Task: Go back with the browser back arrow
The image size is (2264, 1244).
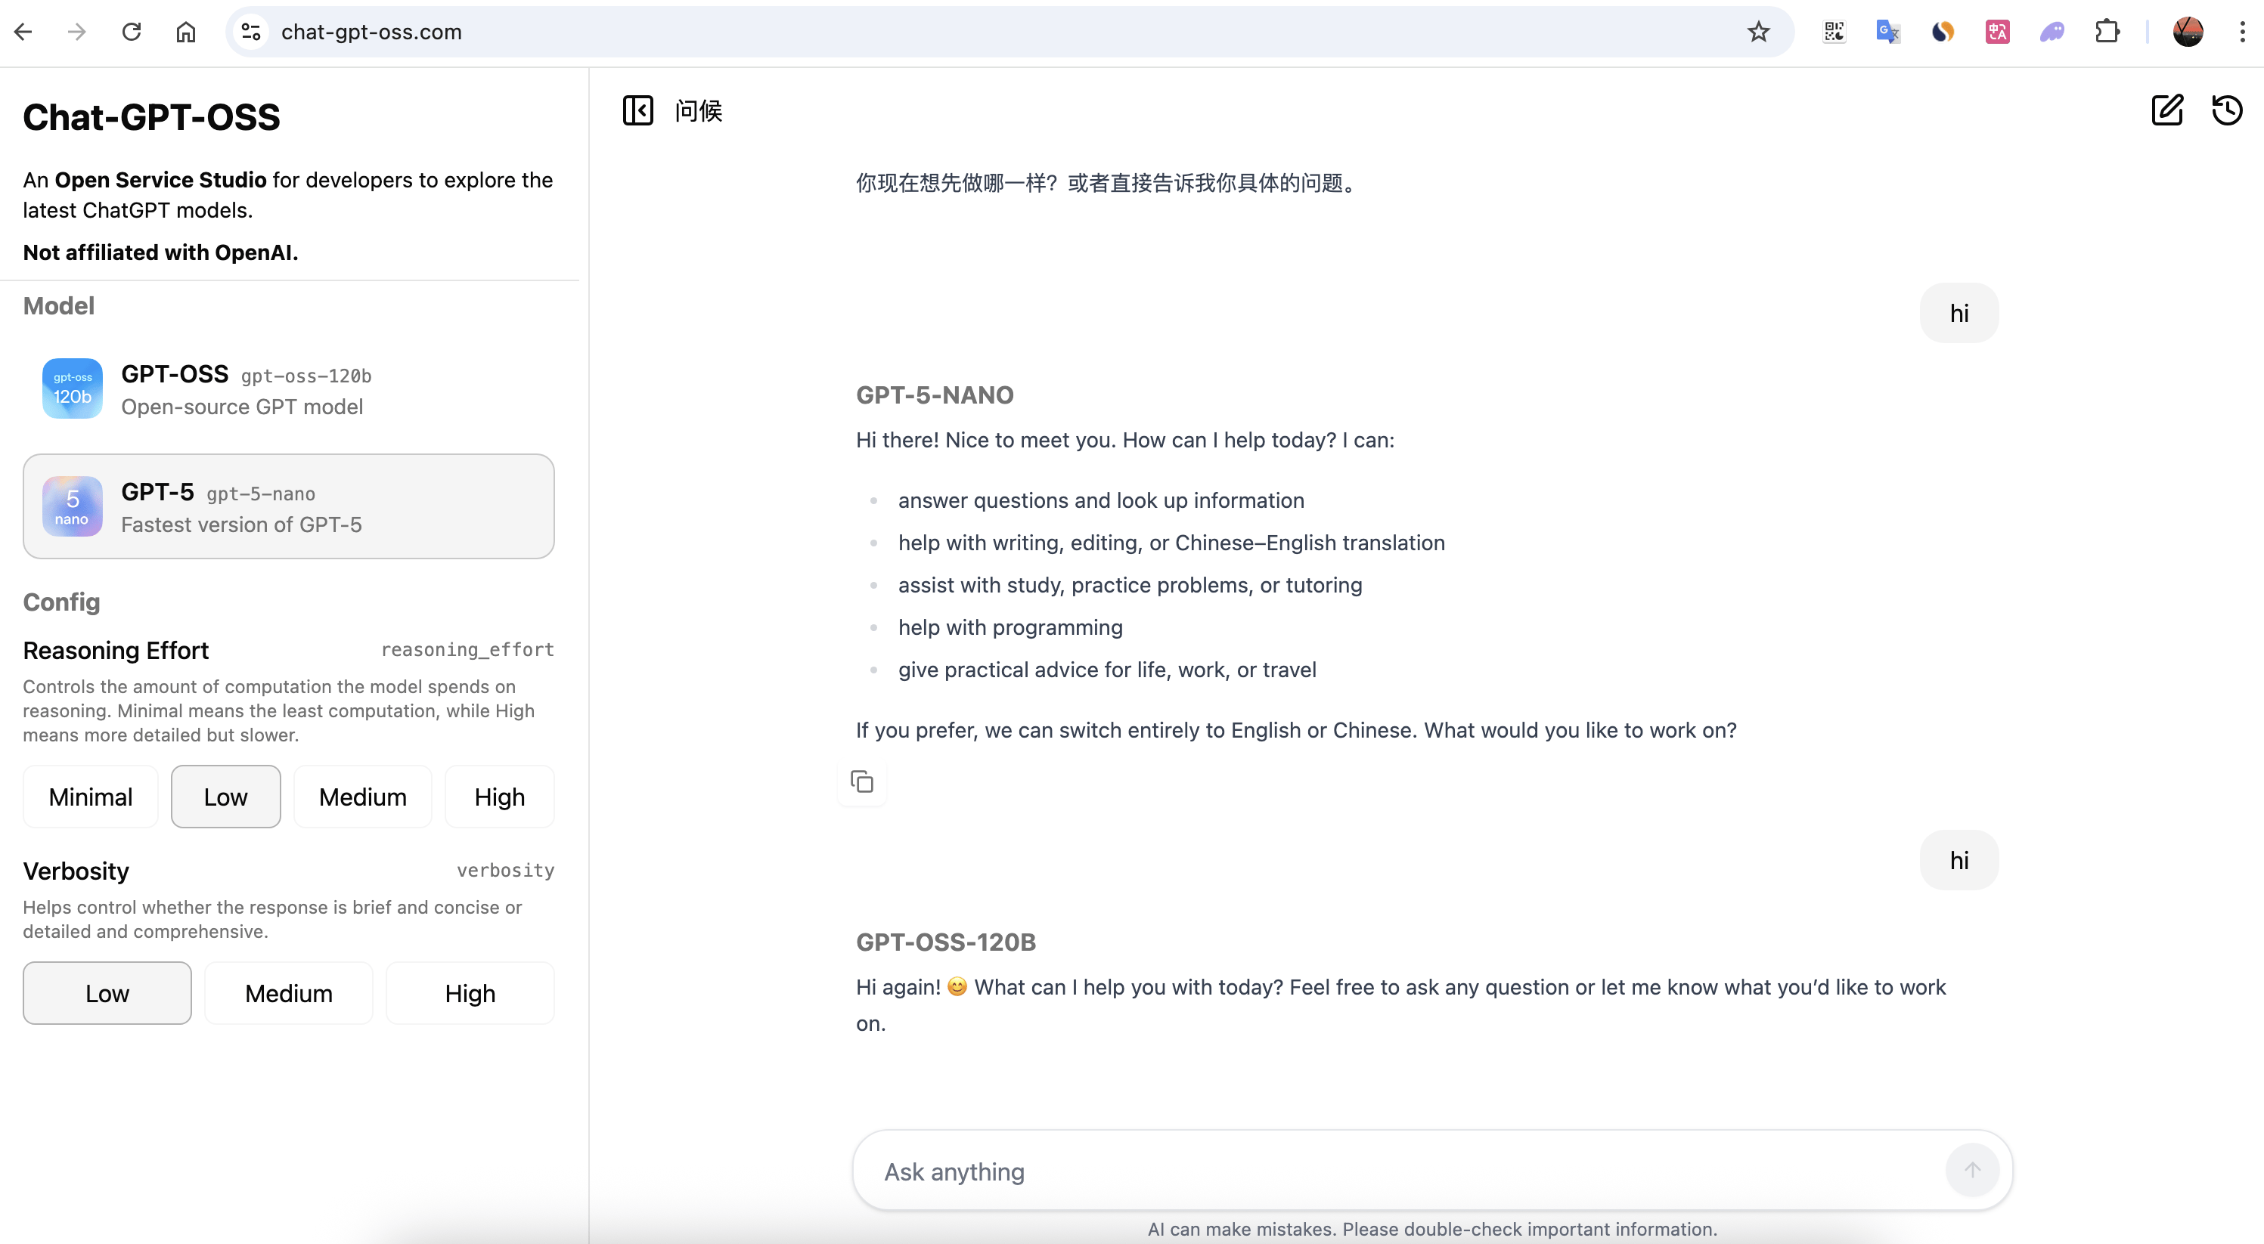Action: tap(23, 32)
